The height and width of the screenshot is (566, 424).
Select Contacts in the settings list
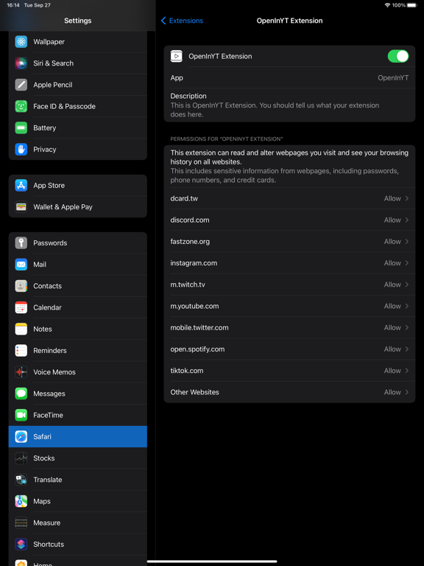[x=78, y=286]
